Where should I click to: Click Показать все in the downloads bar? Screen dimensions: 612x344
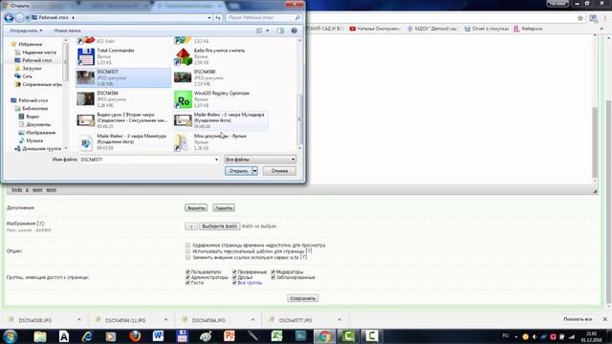click(x=578, y=319)
